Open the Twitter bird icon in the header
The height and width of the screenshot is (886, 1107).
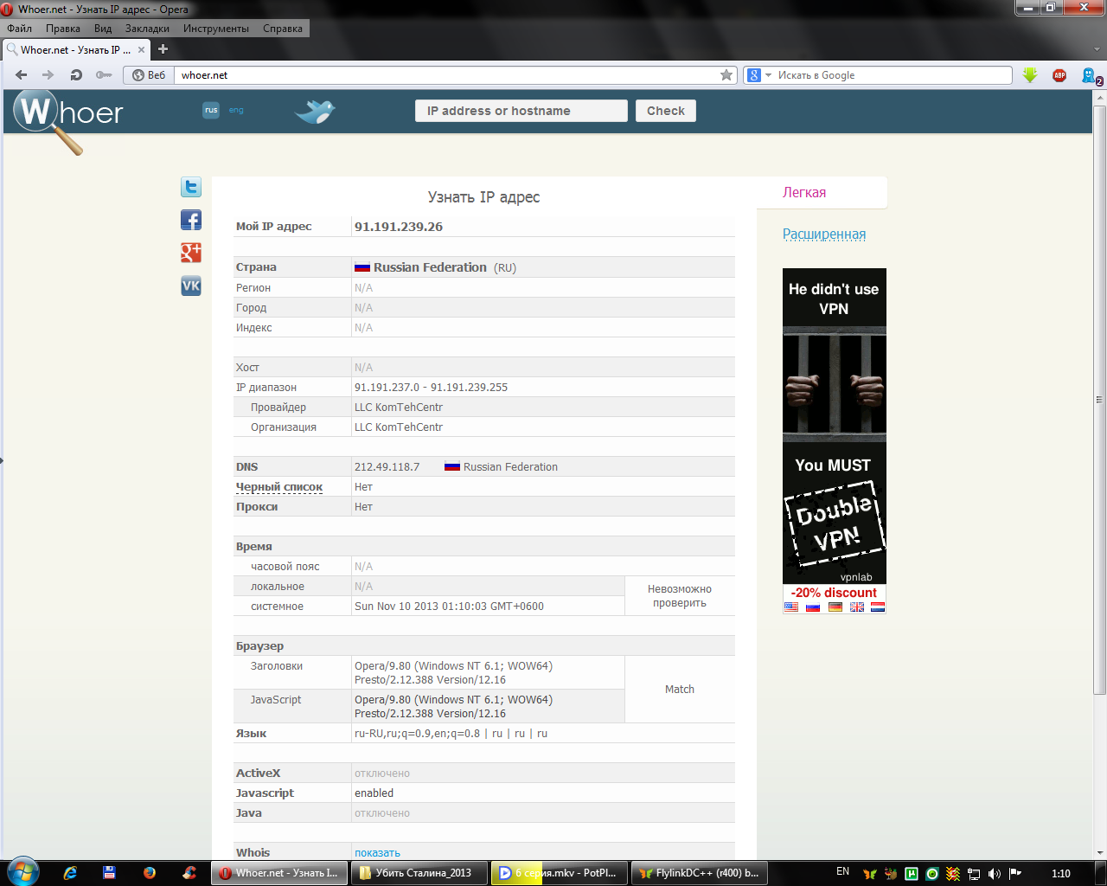pyautogui.click(x=314, y=111)
